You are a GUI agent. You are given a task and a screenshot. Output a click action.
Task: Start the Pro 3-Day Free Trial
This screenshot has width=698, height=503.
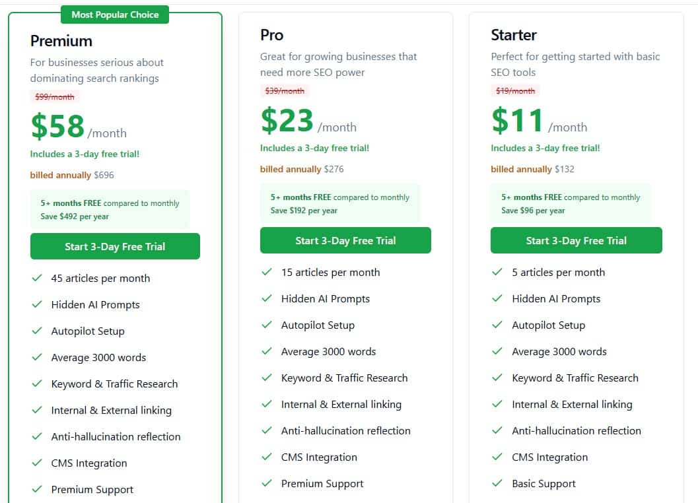345,240
